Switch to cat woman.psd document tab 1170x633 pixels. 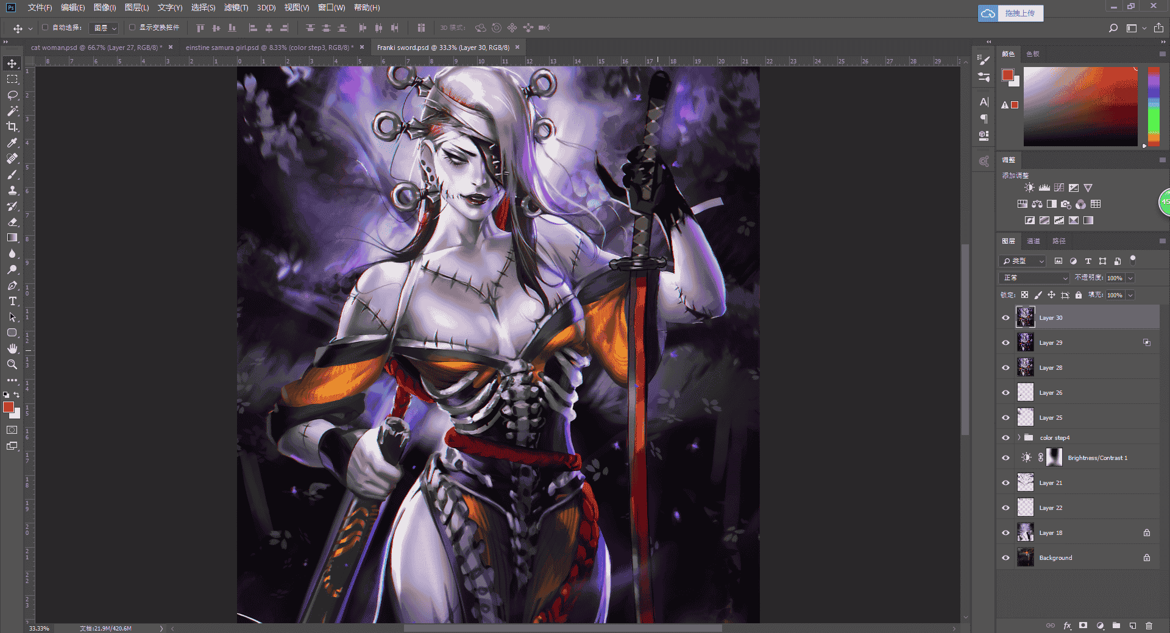coord(96,48)
